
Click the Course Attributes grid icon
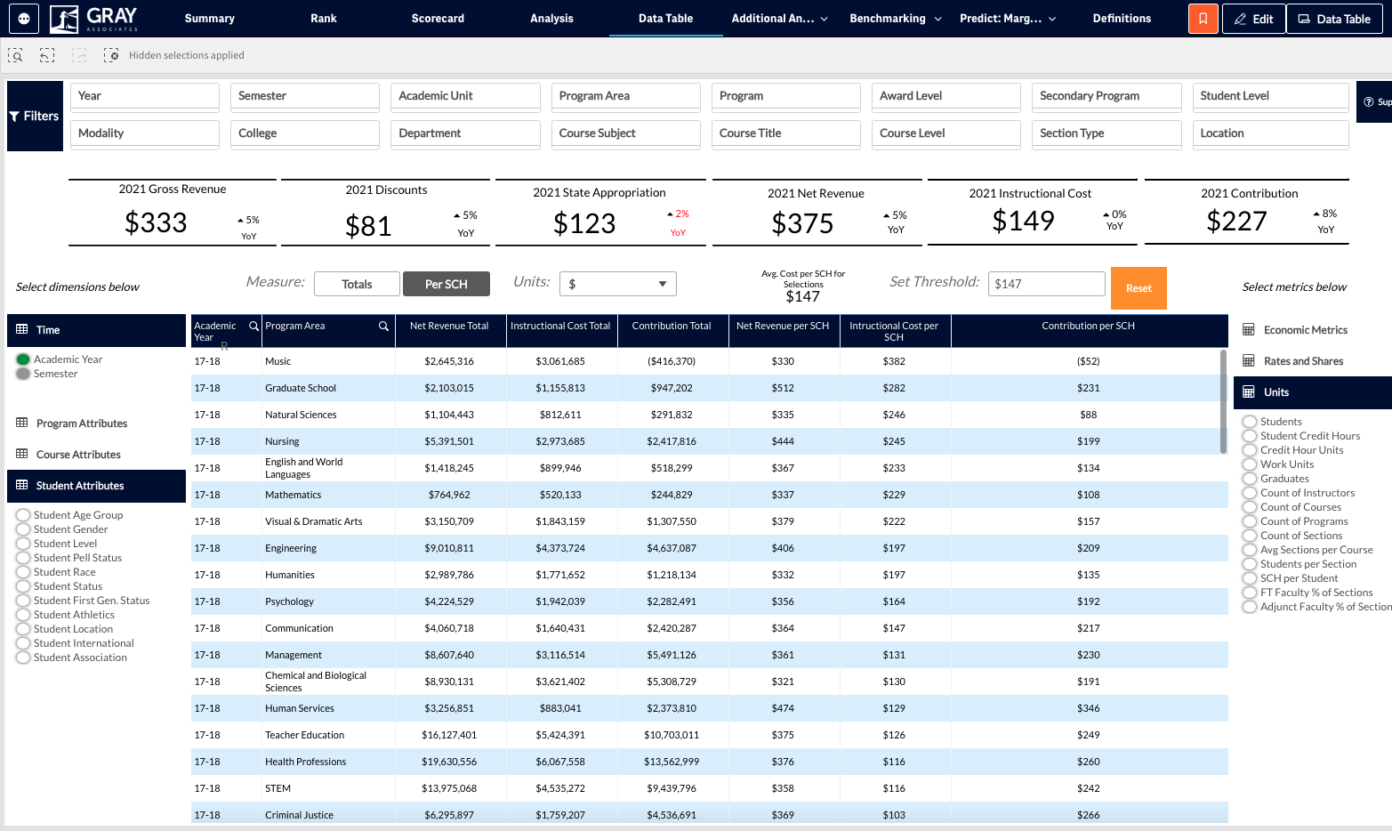[22, 454]
